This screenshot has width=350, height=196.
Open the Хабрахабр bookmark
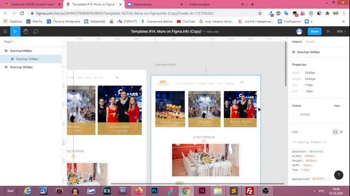click(95, 21)
